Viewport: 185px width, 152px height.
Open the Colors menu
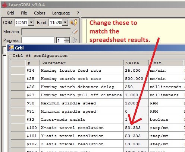coord(40,13)
